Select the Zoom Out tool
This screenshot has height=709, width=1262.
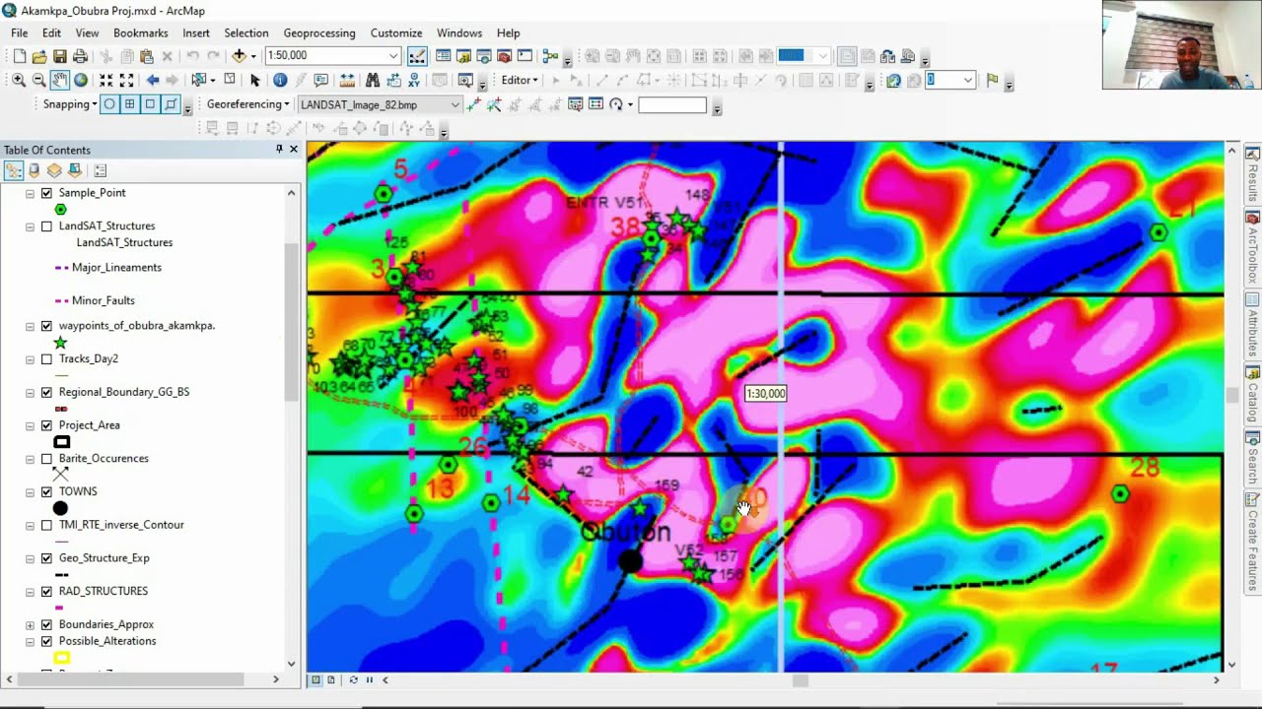39,80
